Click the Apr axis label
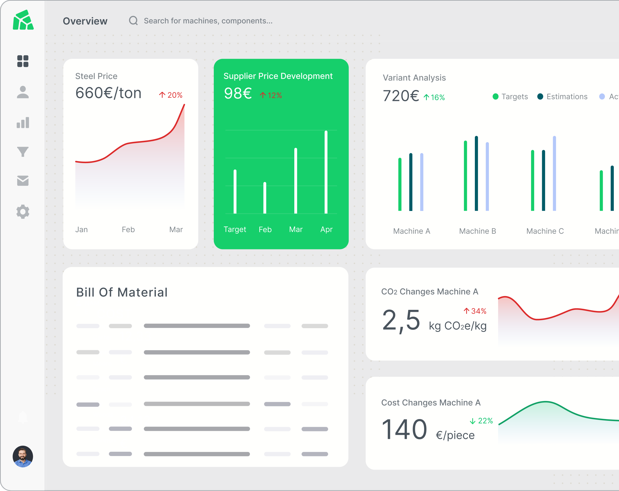 pos(326,229)
